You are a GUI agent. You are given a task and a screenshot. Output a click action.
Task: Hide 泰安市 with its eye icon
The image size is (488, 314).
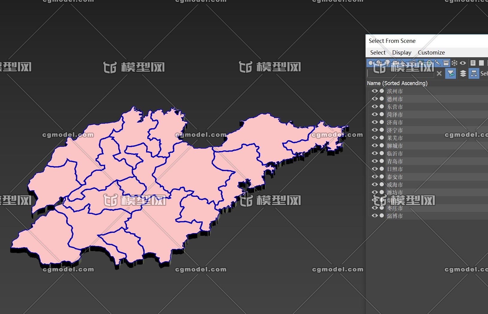pos(375,176)
